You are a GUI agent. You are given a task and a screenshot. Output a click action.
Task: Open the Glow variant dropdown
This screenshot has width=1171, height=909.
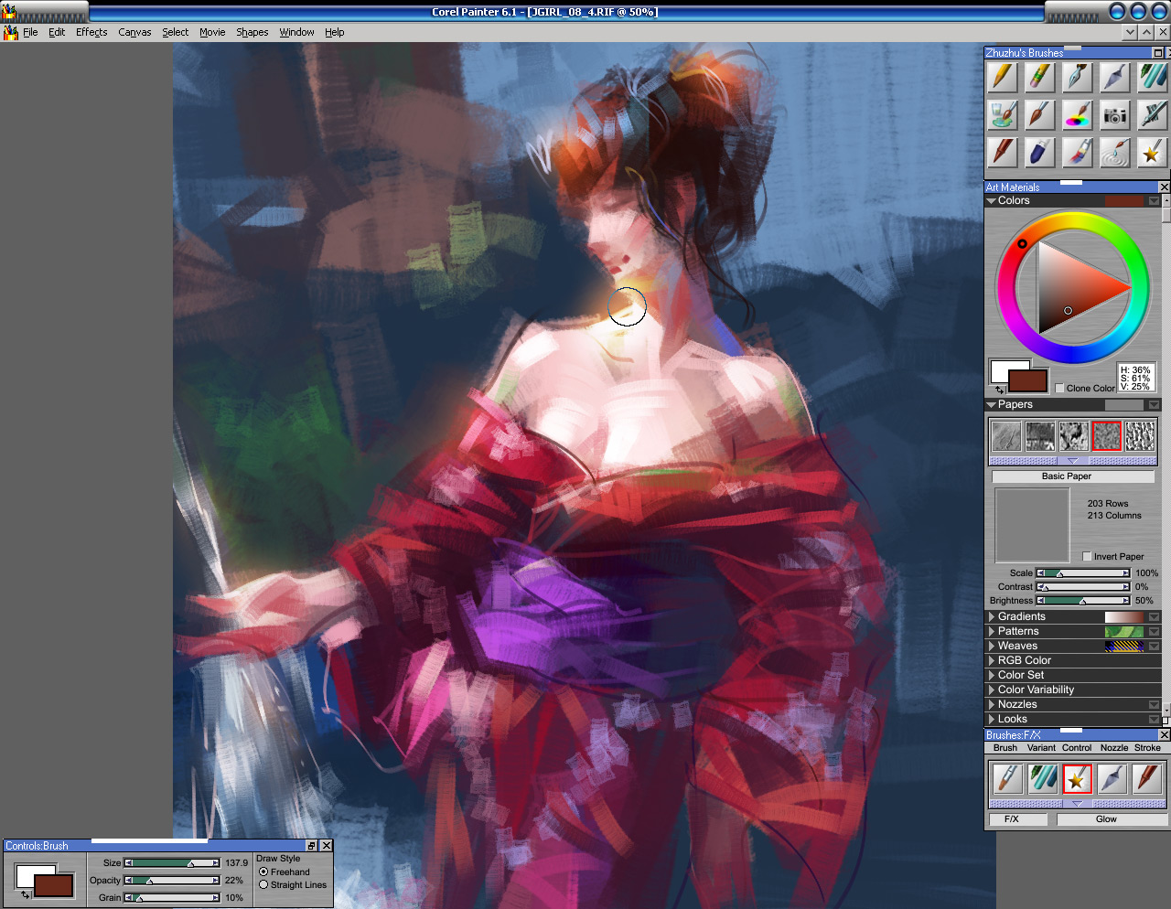[x=1112, y=819]
